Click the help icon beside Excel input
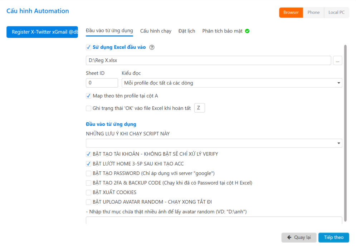Viewport: 356px width, 249px height. tap(152, 47)
